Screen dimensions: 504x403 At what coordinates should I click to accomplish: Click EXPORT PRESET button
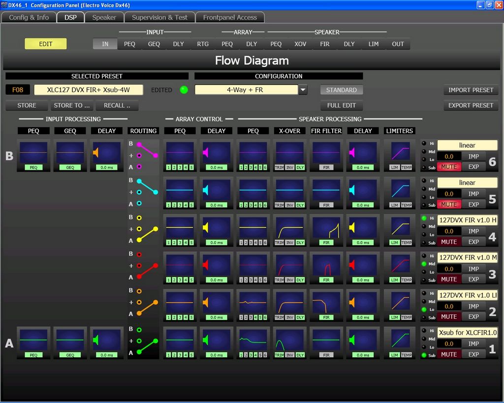click(x=471, y=105)
